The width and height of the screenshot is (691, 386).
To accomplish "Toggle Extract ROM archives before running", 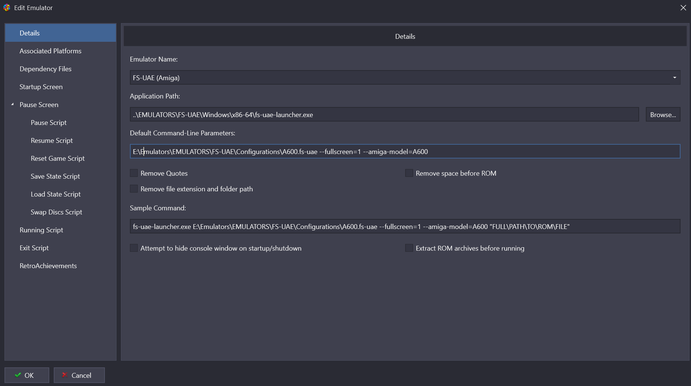I will (409, 248).
